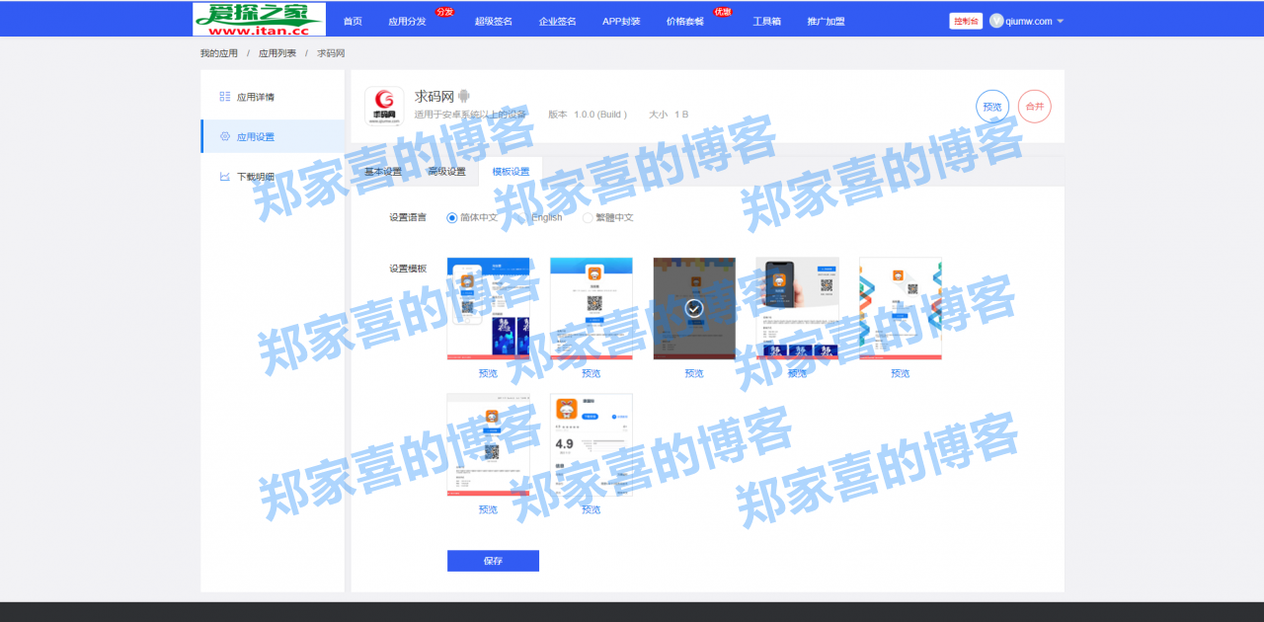Image resolution: width=1264 pixels, height=622 pixels.
Task: Open the 应用详情 sidebar grid icon
Action: pyautogui.click(x=225, y=97)
